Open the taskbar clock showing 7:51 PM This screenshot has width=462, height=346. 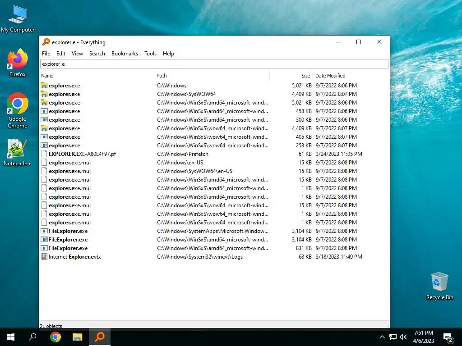pos(423,337)
